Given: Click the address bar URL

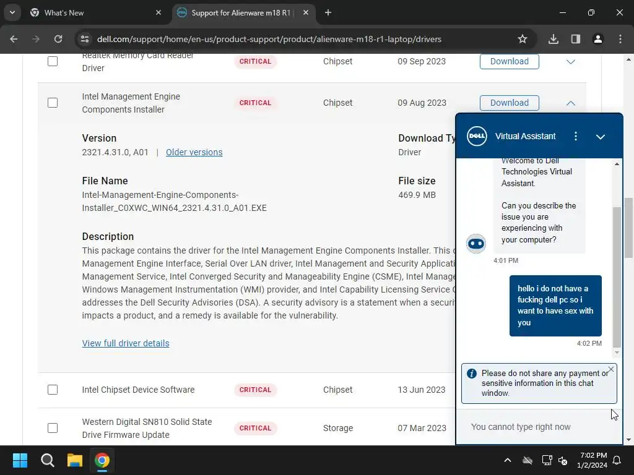Looking at the screenshot, I should pyautogui.click(x=269, y=39).
